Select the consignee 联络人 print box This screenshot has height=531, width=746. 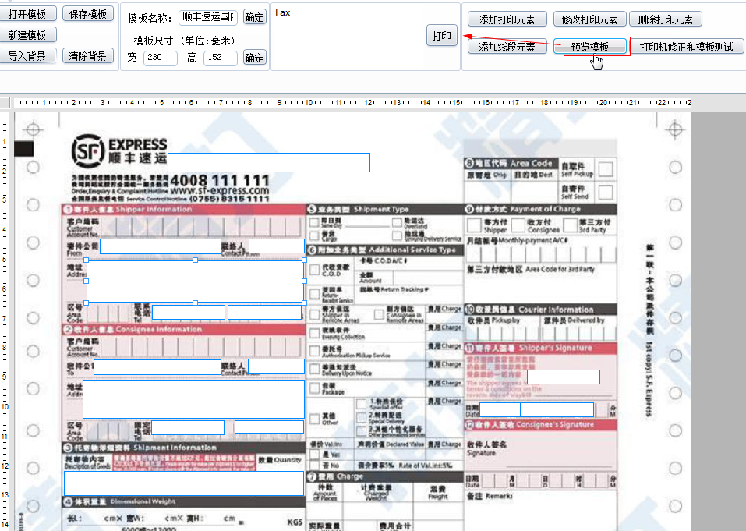point(276,366)
